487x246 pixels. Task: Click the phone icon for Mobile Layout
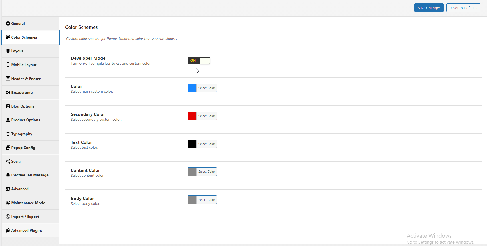pyautogui.click(x=8, y=65)
